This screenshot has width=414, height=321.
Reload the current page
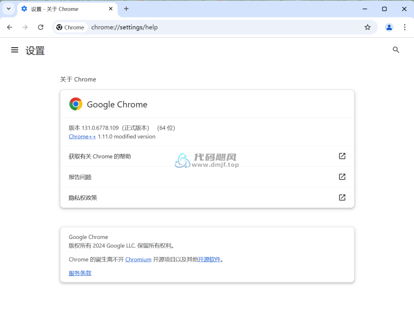tap(41, 27)
